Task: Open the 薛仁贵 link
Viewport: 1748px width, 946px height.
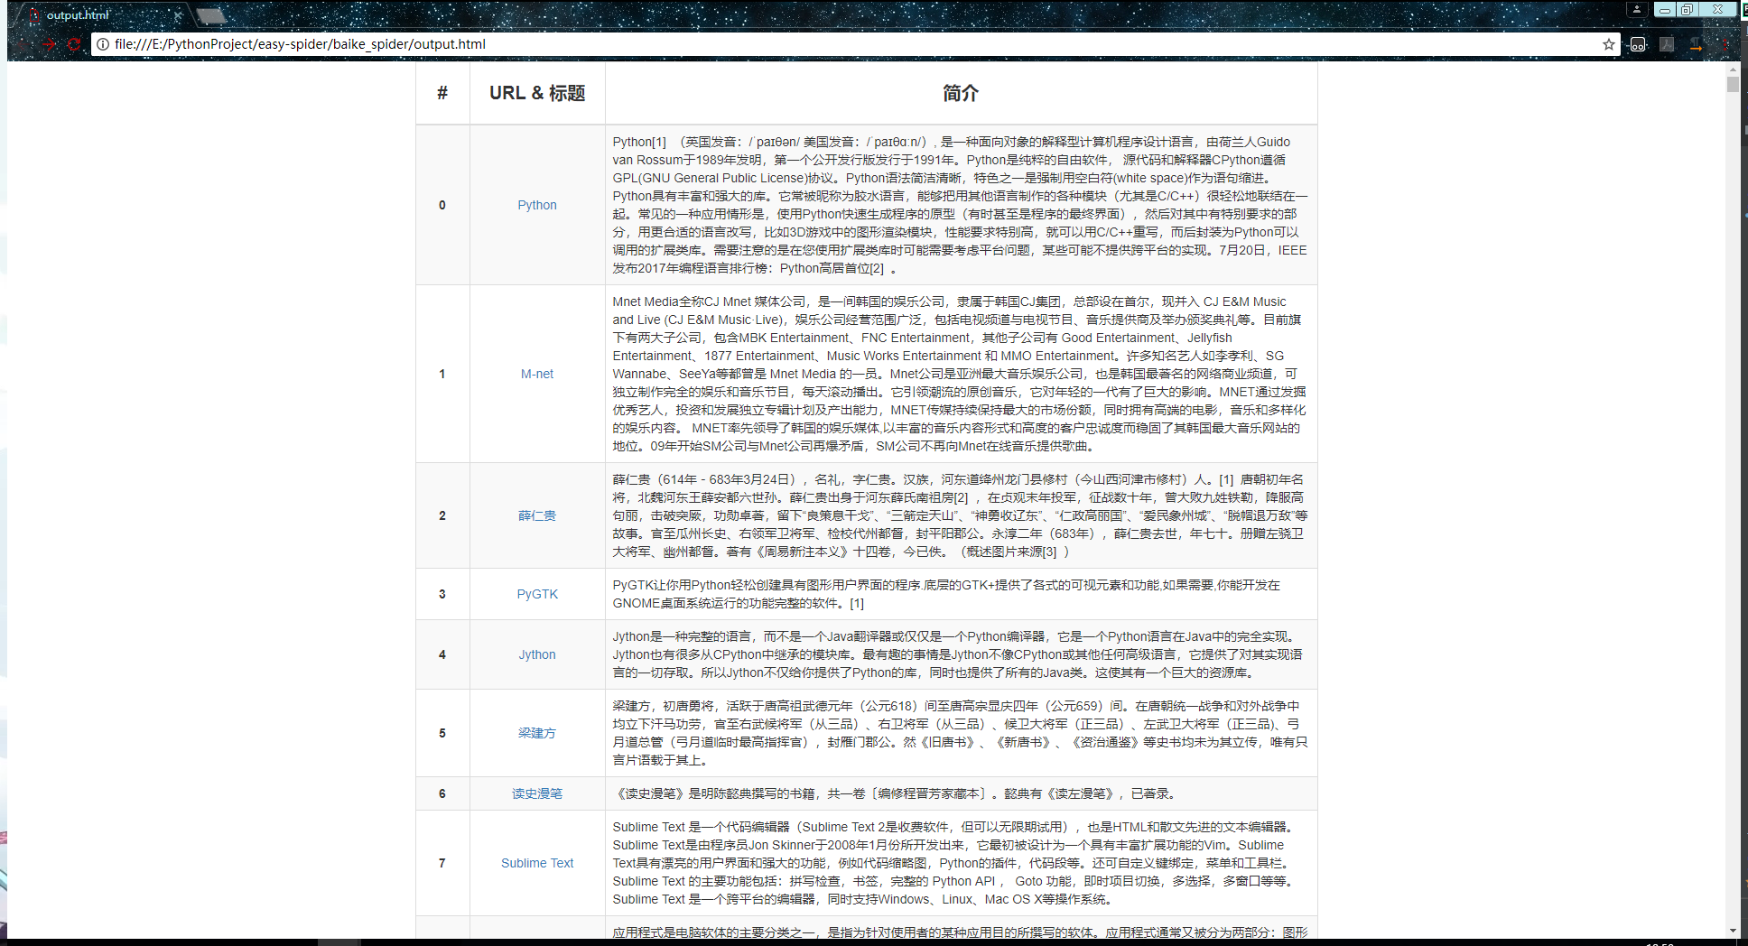Action: [537, 515]
